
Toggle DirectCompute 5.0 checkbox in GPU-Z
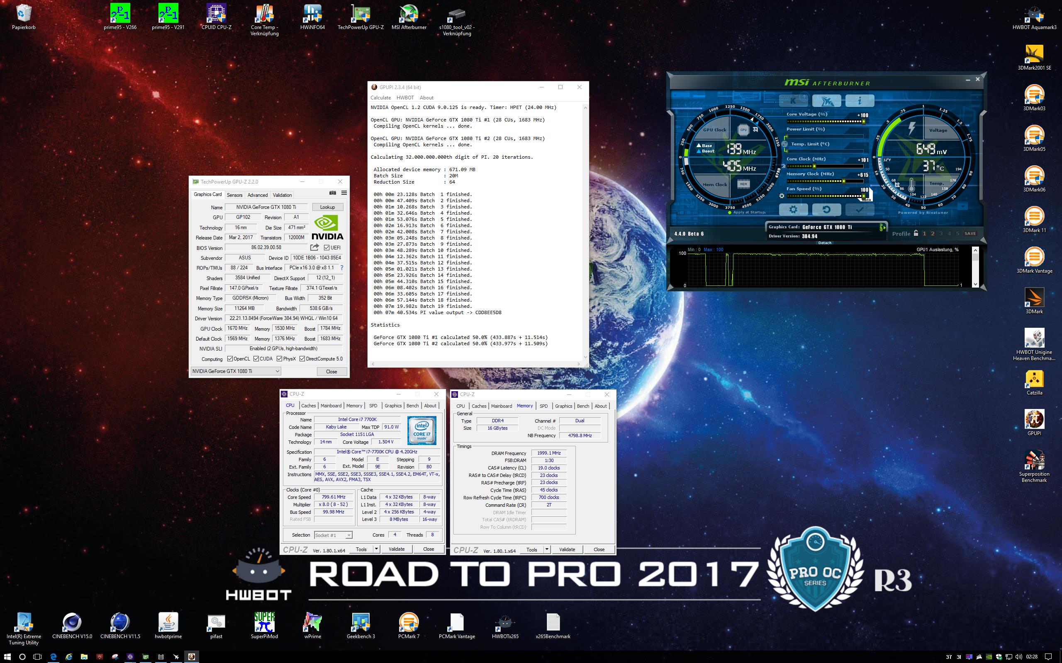302,359
